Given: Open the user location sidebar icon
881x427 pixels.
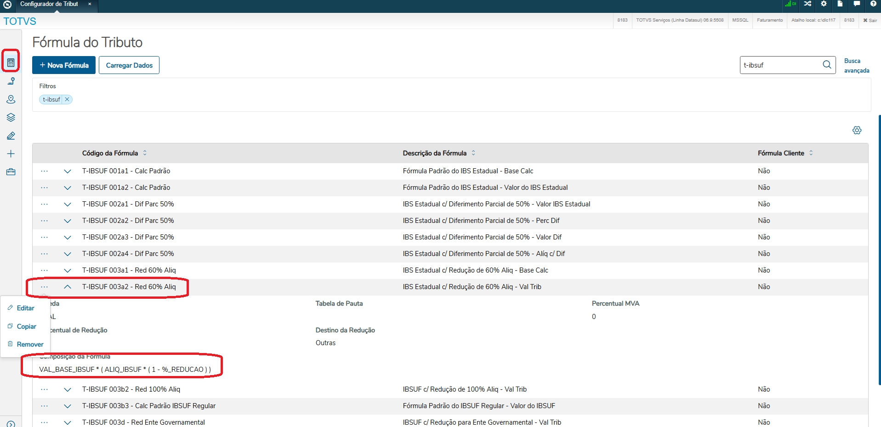Looking at the screenshot, I should coord(11,99).
